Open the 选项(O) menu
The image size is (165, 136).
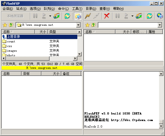coord(35,9)
